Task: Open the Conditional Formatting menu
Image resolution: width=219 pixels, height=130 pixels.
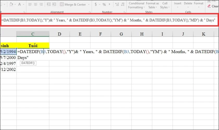Action: click(136, 5)
